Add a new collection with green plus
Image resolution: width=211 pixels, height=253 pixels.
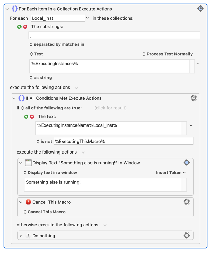(19, 27)
